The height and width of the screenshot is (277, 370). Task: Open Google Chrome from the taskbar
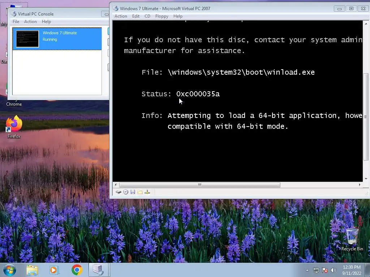click(x=77, y=270)
